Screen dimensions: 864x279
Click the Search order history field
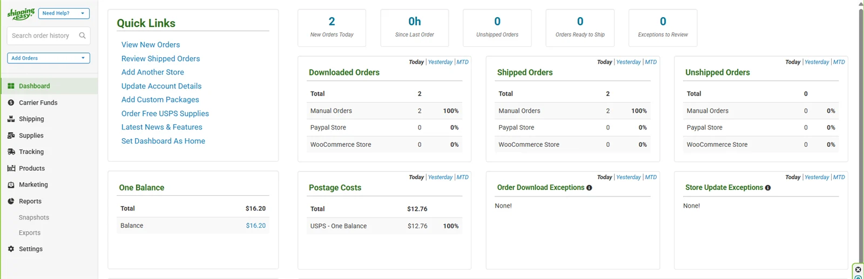(49, 36)
